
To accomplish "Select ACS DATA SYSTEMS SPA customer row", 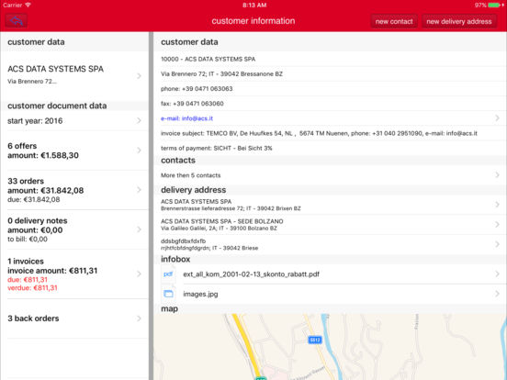I will (74, 76).
